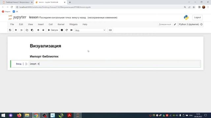Open File Explorer from the taskbar
The height and width of the screenshot is (118, 211).
click(27, 115)
